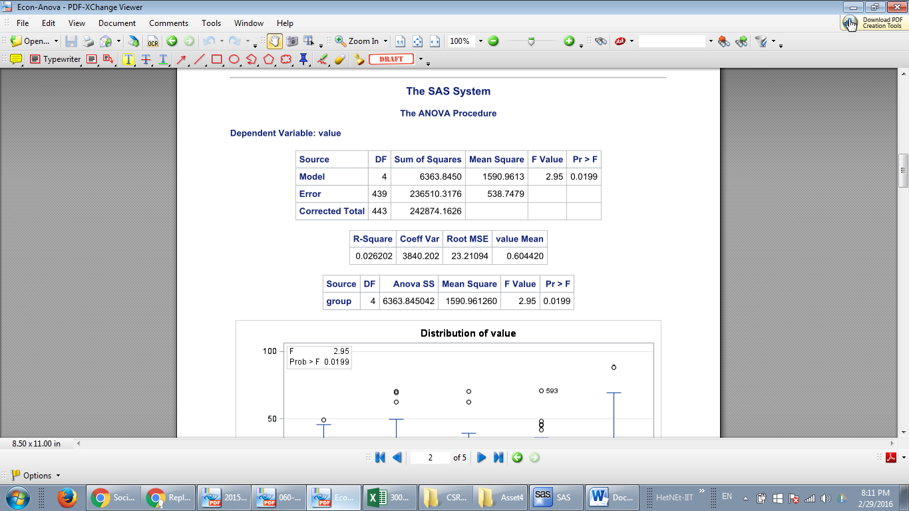This screenshot has height=511, width=909.
Task: Run OCR on the document
Action: [x=152, y=41]
